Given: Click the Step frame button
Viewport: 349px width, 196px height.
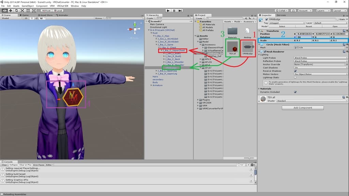Looking at the screenshot, I should pyautogui.click(x=180, y=11).
